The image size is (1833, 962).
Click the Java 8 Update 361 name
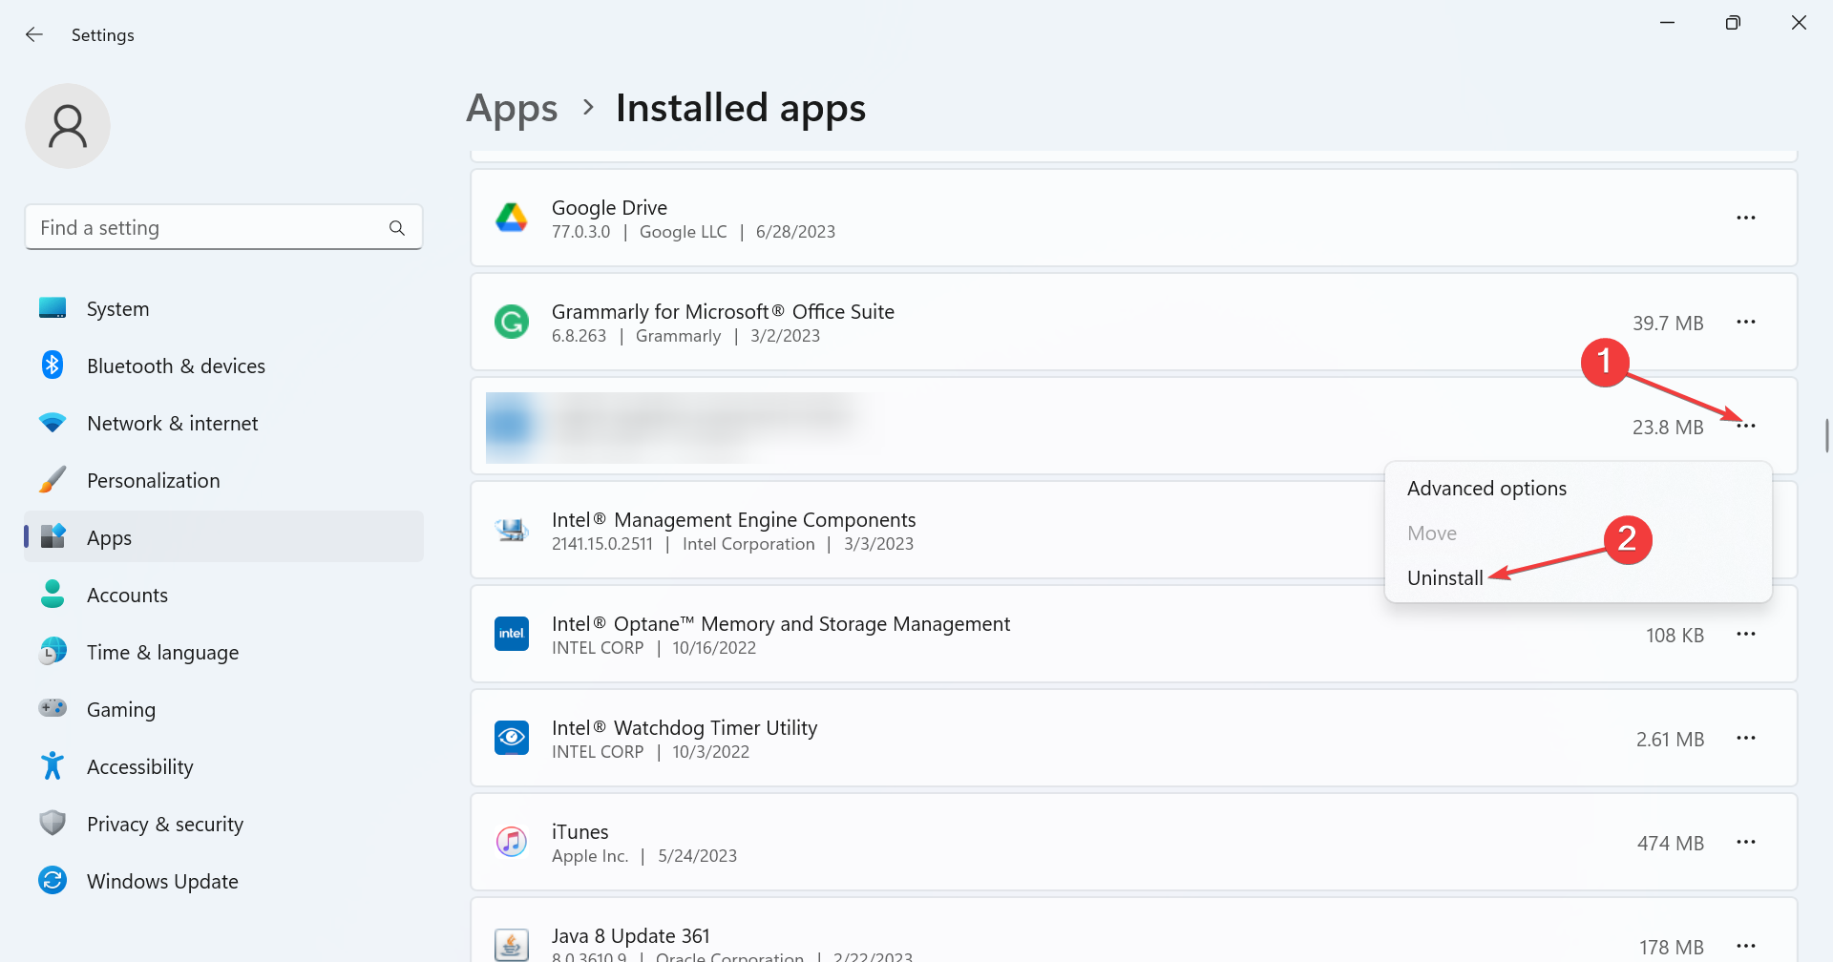coord(630,935)
